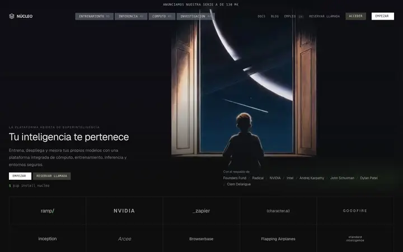The height and width of the screenshot is (252, 403).
Task: Click the Goodfire customer logo
Action: pyautogui.click(x=355, y=211)
